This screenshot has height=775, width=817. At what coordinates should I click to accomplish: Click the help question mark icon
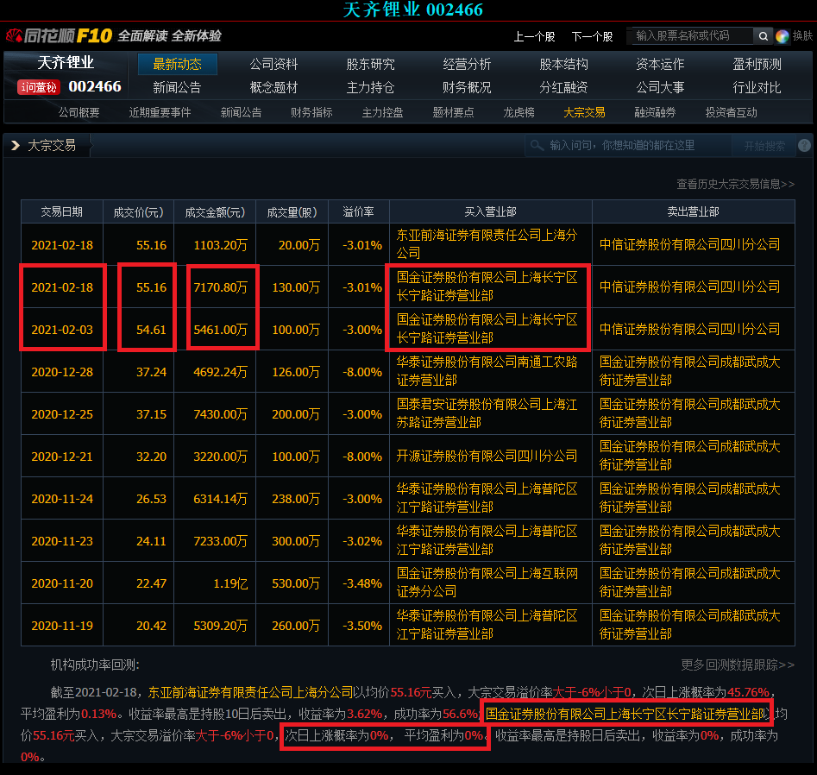[804, 145]
